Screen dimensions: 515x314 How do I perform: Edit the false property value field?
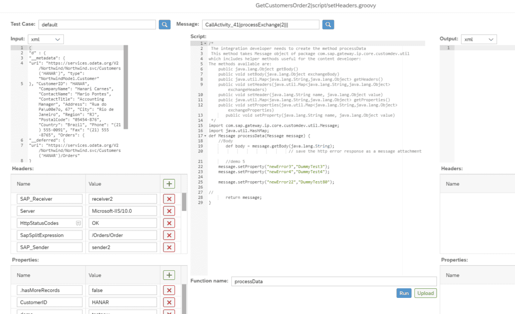(123, 290)
